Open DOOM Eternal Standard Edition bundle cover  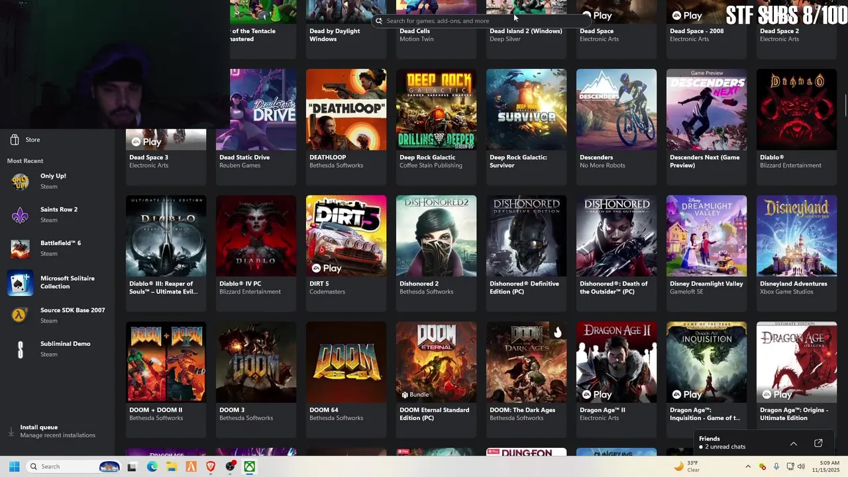(x=436, y=362)
